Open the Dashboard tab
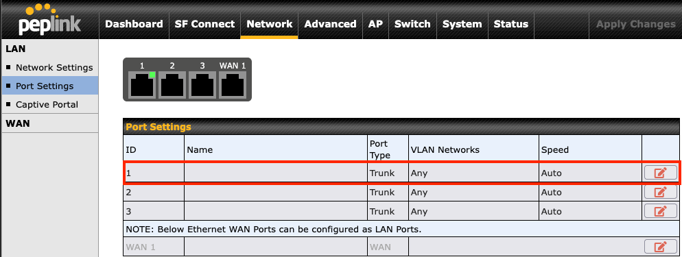The width and height of the screenshot is (682, 257). point(134,24)
